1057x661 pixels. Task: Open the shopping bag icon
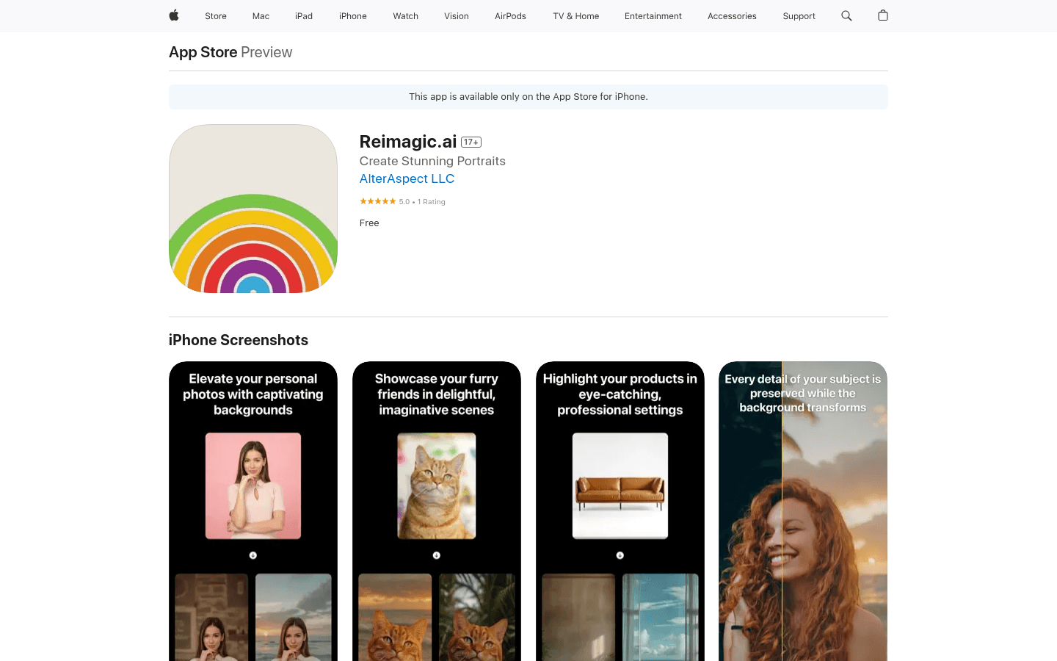(x=883, y=15)
